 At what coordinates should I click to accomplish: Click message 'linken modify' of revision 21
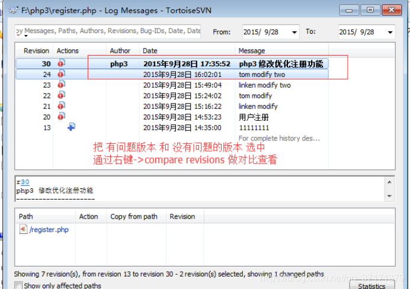(258, 107)
